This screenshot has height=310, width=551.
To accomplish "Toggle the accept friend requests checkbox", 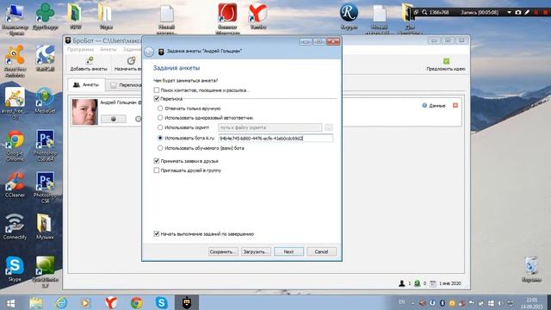I will pyautogui.click(x=157, y=161).
